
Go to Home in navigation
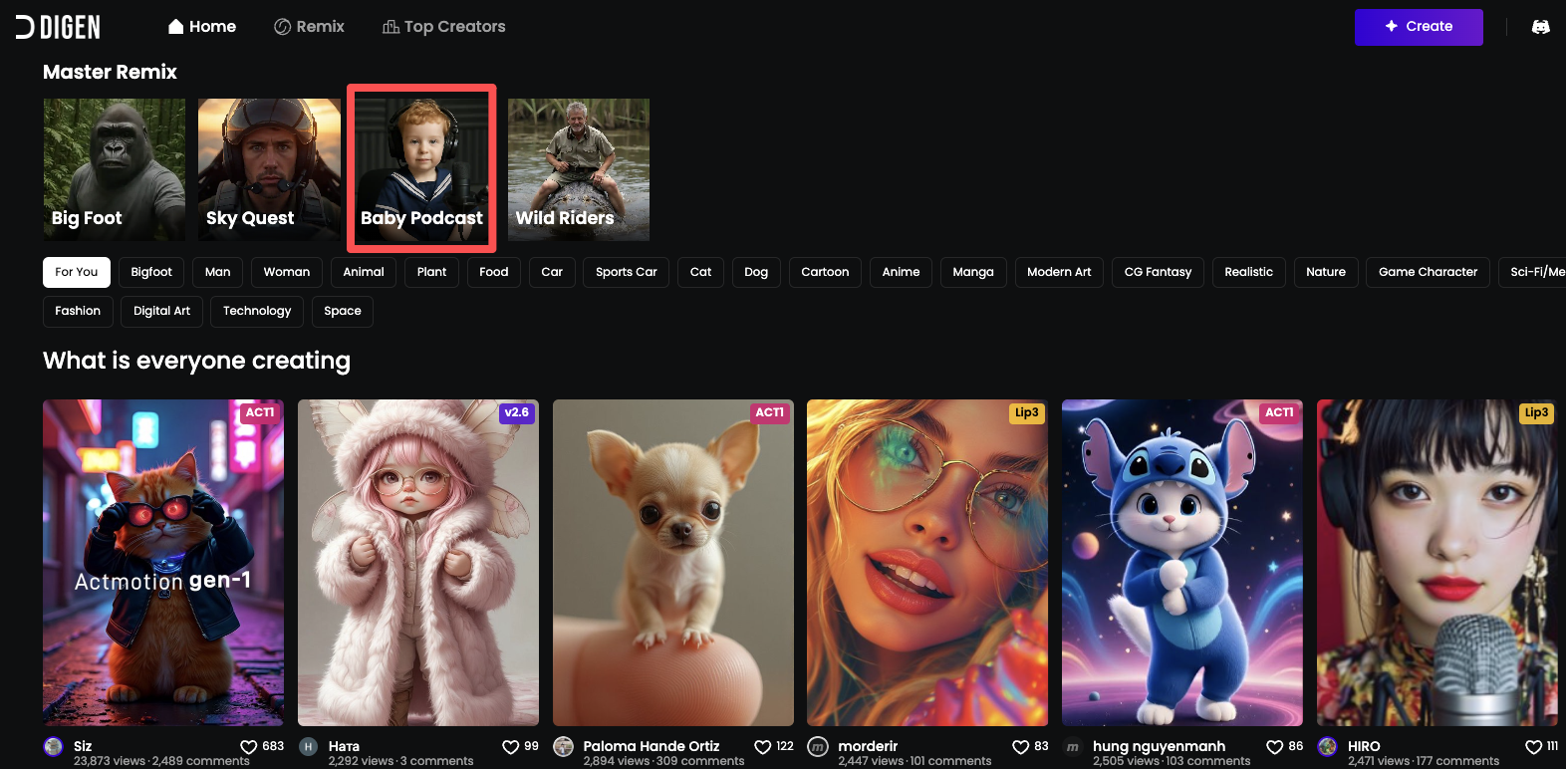[x=202, y=27]
